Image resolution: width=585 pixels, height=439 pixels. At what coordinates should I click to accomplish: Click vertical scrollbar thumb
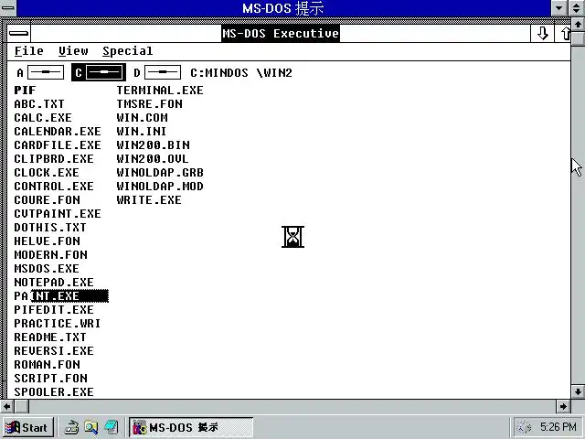coord(578,38)
